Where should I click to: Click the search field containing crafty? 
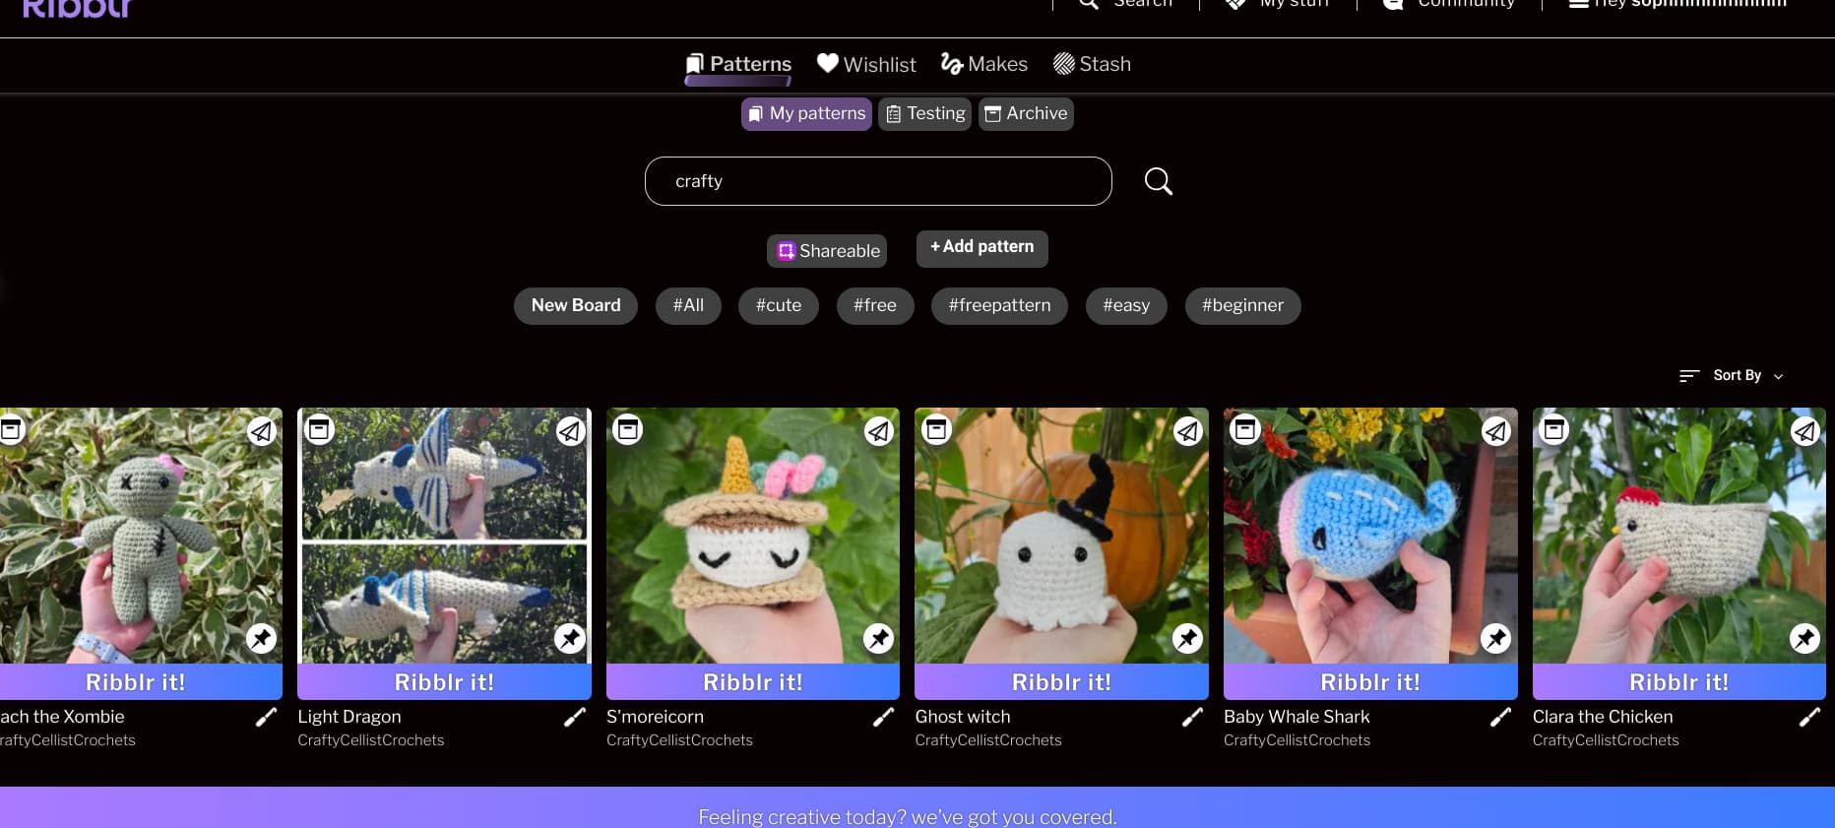(x=877, y=181)
